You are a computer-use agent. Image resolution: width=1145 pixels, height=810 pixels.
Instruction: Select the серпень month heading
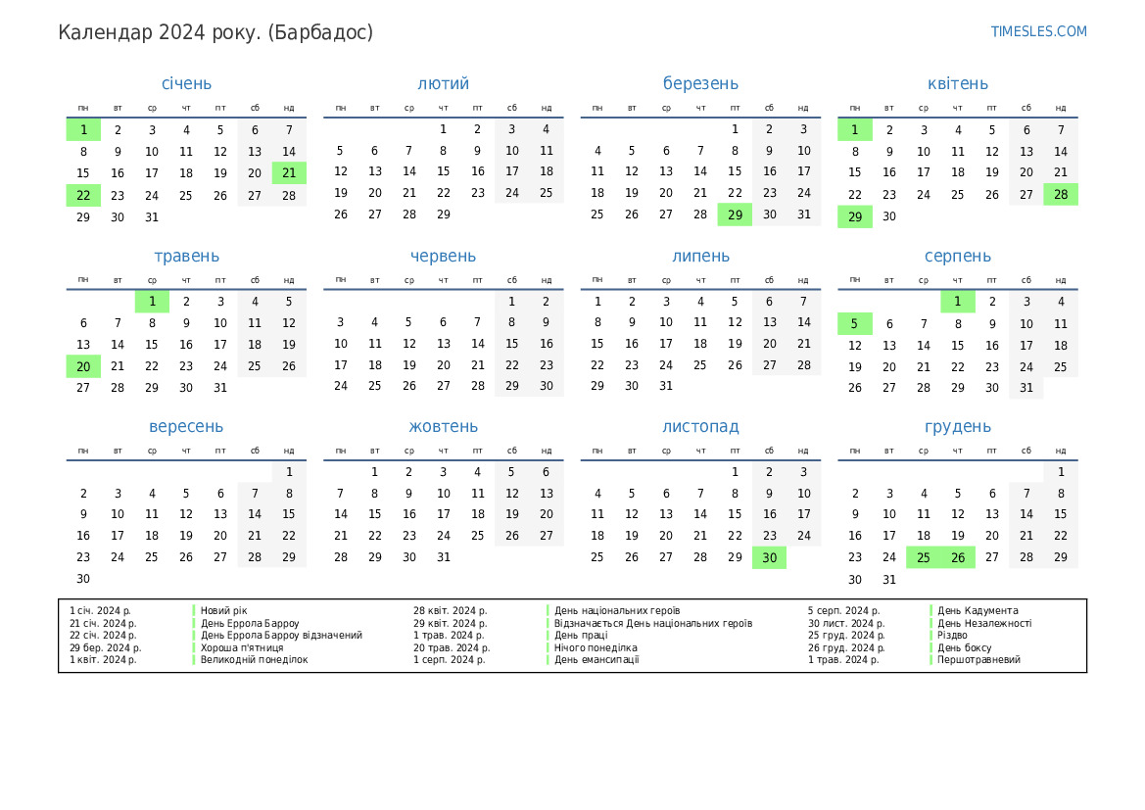click(x=957, y=257)
